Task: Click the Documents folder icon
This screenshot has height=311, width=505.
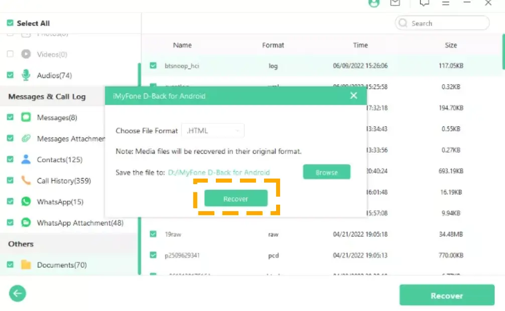Action: click(26, 265)
